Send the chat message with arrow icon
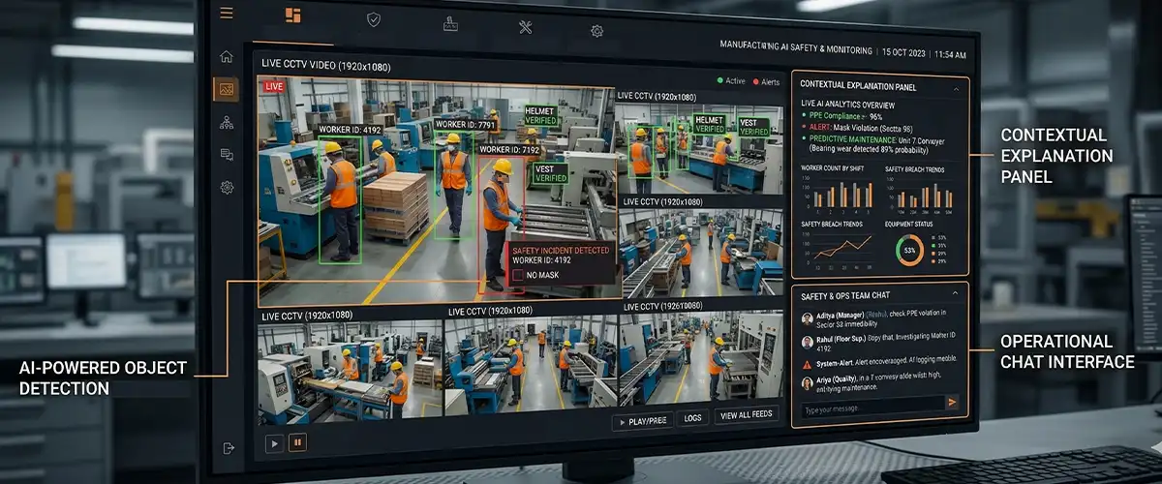Screen dimensions: 1162x484 pos(952,402)
